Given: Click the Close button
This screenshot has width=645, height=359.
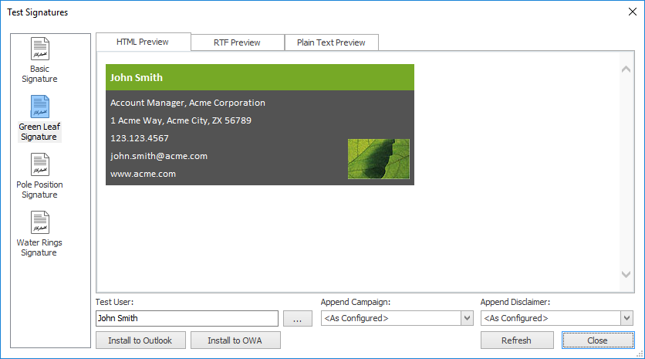Looking at the screenshot, I should [x=598, y=340].
